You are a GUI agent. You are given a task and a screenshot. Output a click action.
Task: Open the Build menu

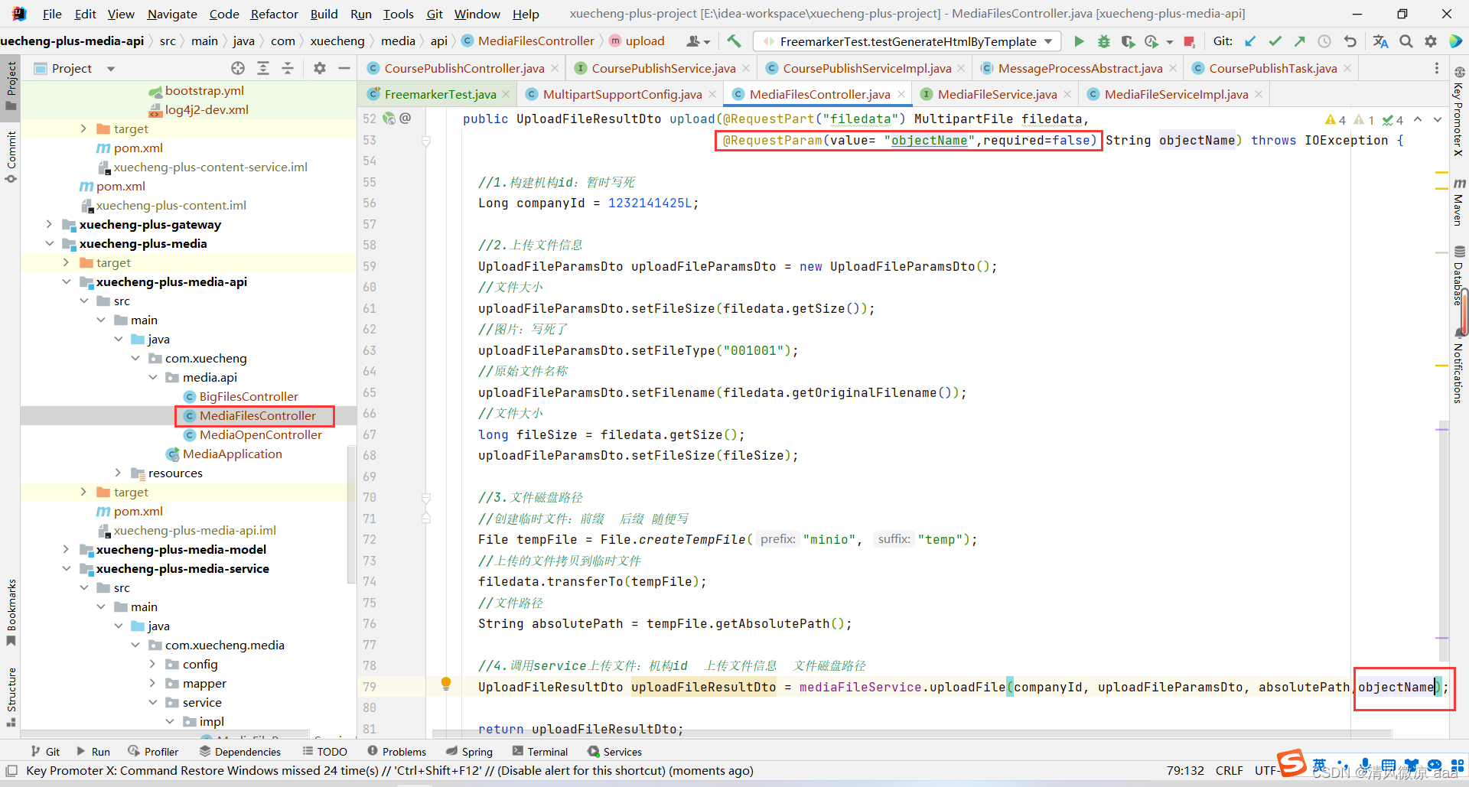click(324, 14)
